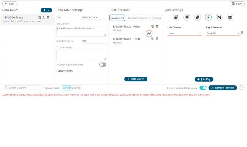This screenshot has height=147, width=247.
Task: Click the Search Columns field
Action: (x=23, y=88)
